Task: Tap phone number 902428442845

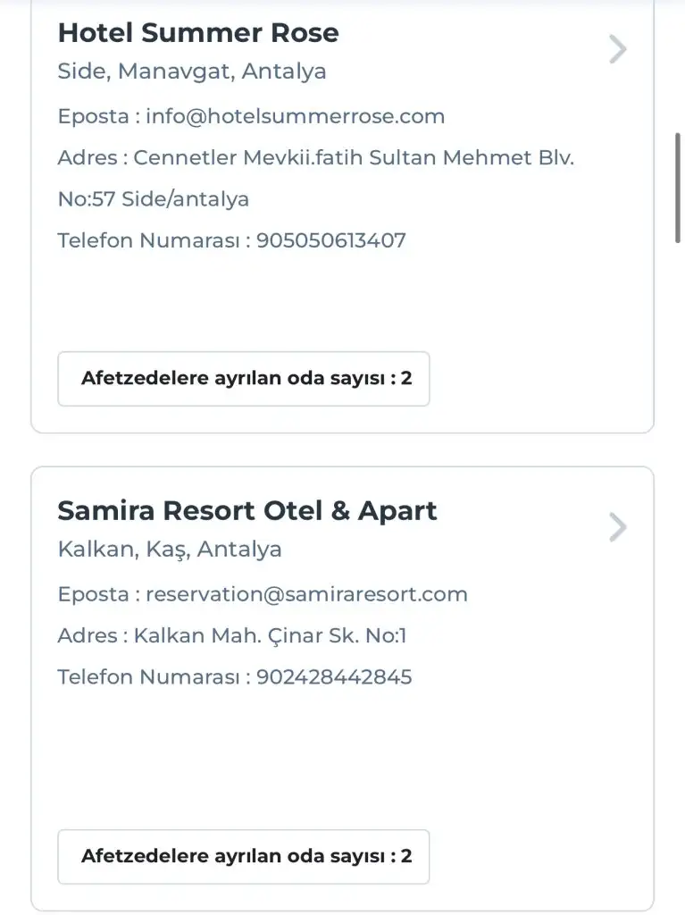Action: click(x=334, y=677)
